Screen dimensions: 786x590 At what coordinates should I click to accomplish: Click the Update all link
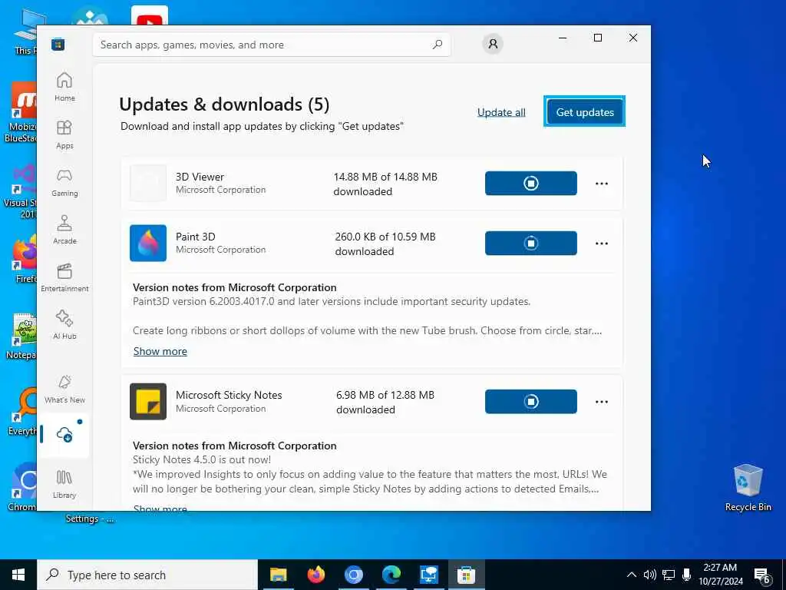tap(501, 112)
